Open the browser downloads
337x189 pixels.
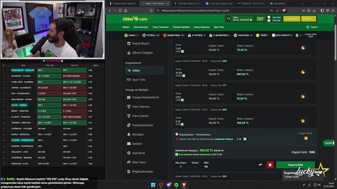point(314,10)
